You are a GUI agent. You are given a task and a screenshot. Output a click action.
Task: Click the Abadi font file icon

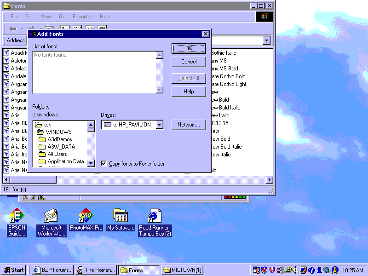6,53
